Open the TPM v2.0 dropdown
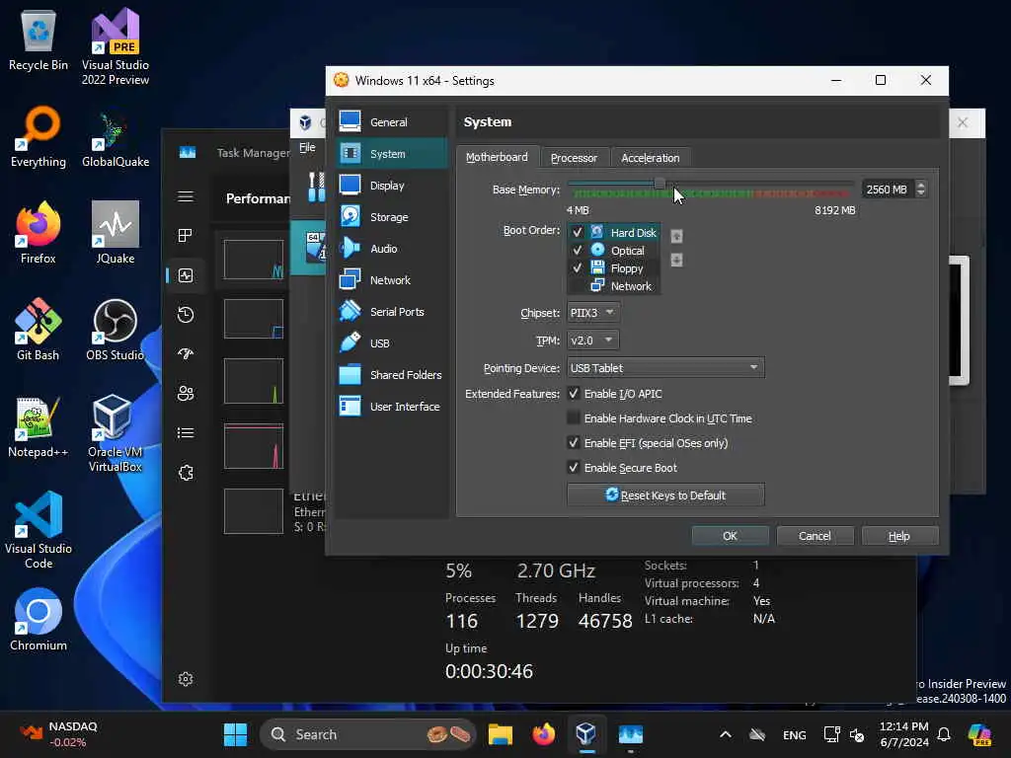The image size is (1011, 758). click(592, 340)
